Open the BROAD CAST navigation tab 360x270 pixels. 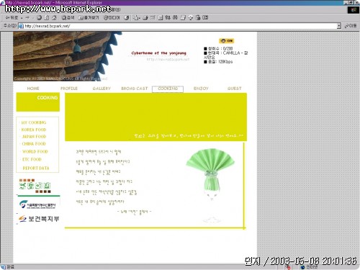coord(135,89)
